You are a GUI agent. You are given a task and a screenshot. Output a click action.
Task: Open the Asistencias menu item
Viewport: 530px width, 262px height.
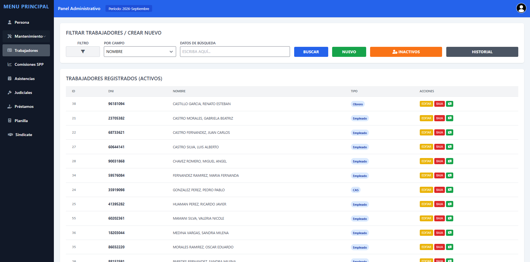point(26,79)
